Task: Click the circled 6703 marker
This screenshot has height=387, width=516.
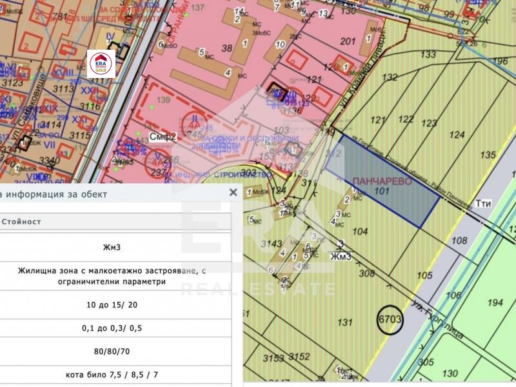Action: (390, 318)
